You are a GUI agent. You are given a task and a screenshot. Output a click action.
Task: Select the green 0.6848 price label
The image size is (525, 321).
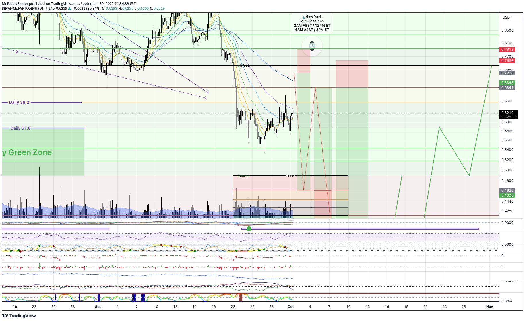tap(507, 83)
